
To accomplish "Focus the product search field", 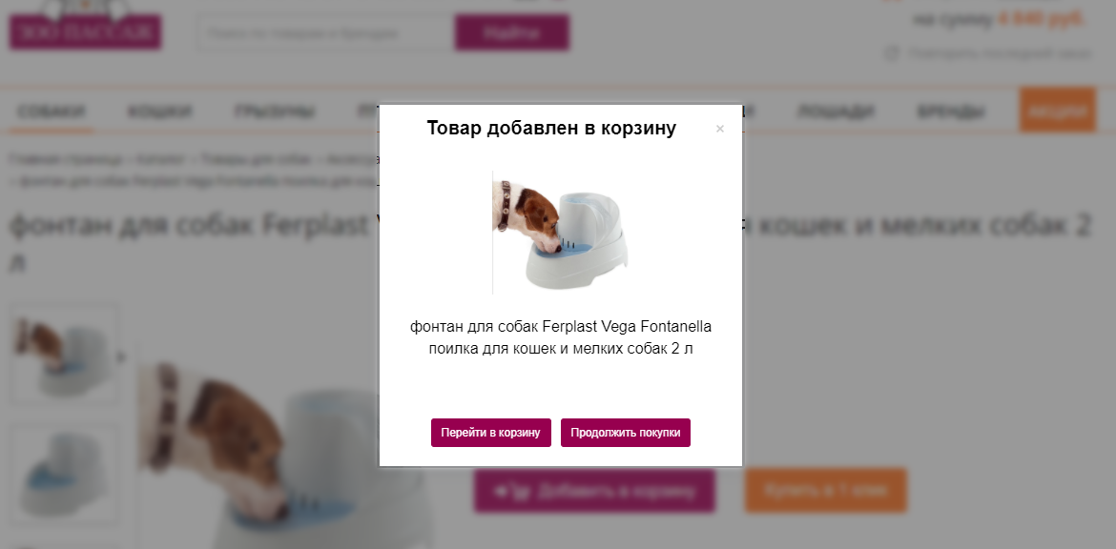I will [326, 32].
